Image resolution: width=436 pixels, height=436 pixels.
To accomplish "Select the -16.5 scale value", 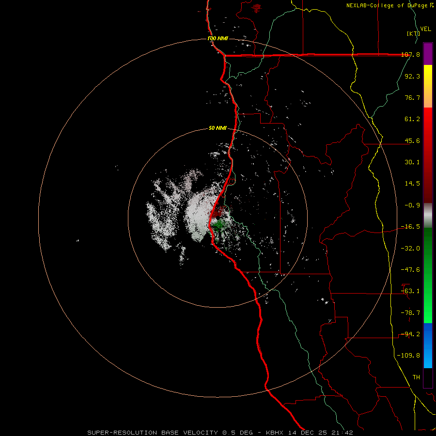I will coord(410,227).
